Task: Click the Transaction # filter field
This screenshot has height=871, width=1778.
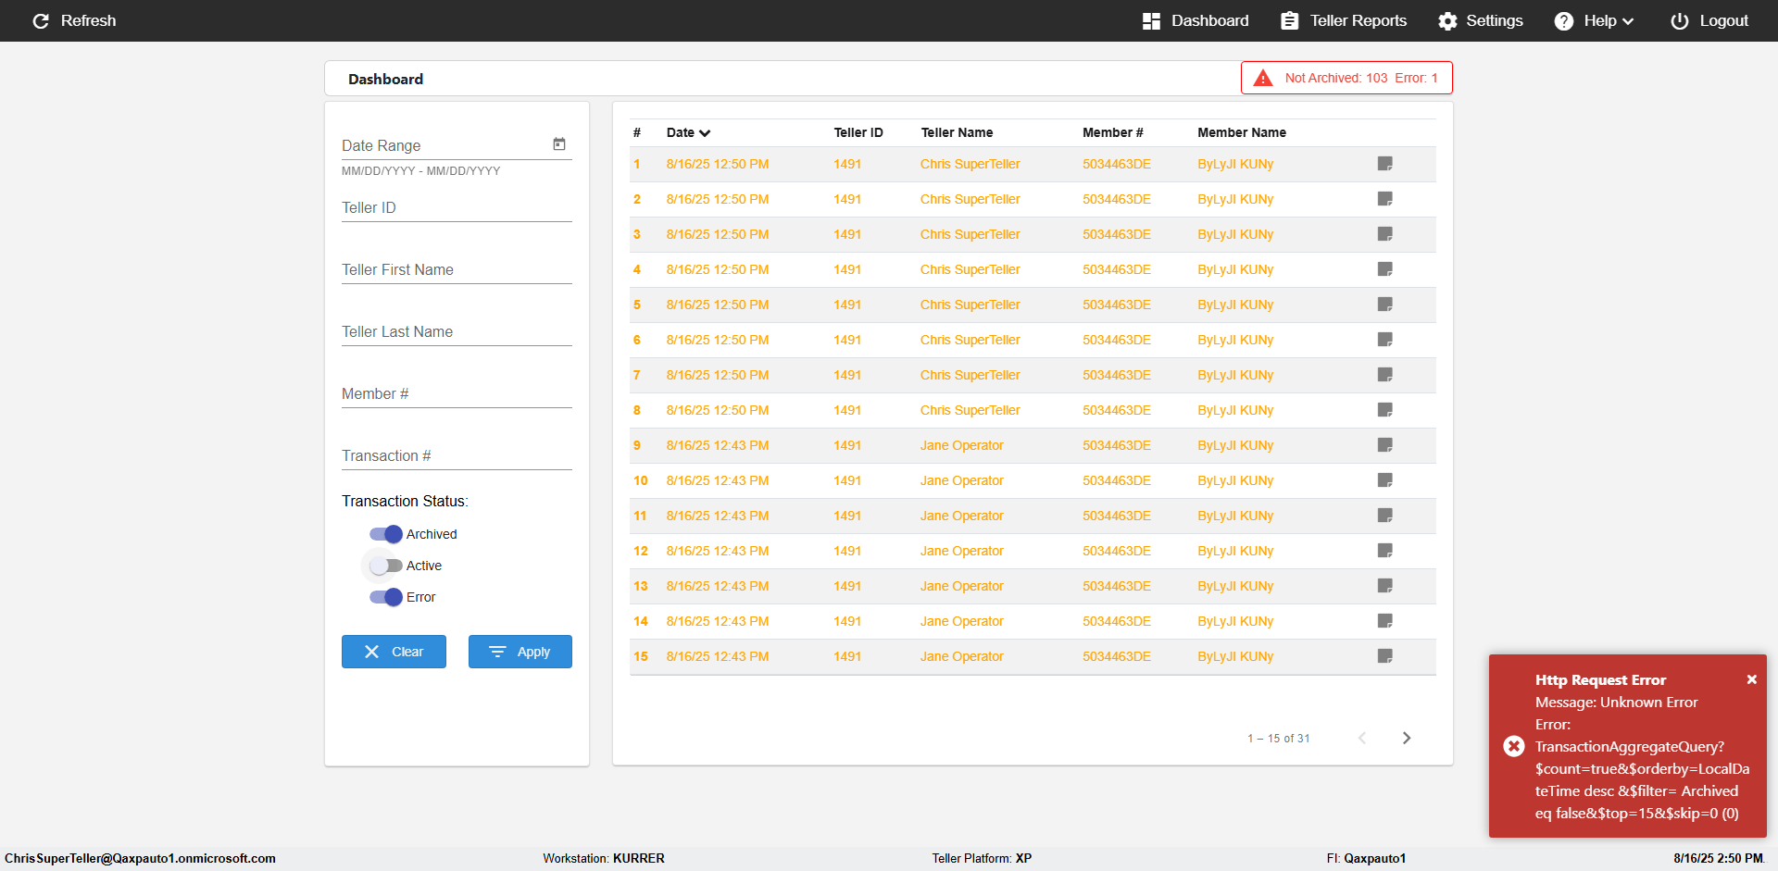Action: [x=457, y=455]
